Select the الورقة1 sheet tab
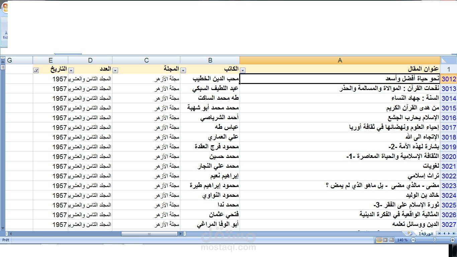Image resolution: width=457 pixels, height=257 pixels. pos(426,234)
